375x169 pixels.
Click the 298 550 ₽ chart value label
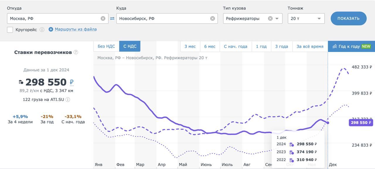(x=361, y=123)
